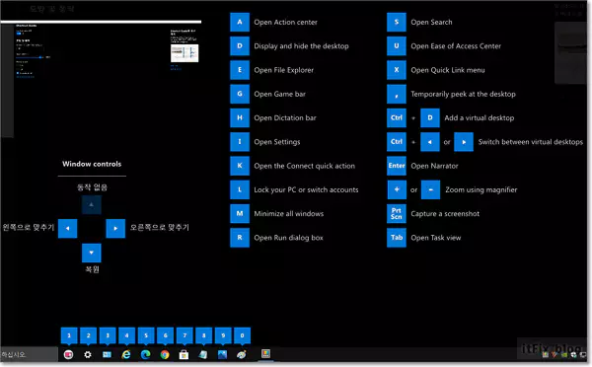Click the Ctrl tile in the Add a virtual desktop row

point(397,117)
